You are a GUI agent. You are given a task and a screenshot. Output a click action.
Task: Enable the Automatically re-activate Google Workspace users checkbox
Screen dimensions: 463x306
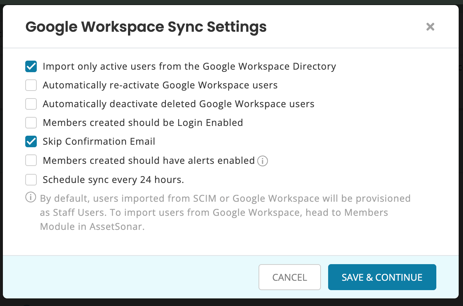31,85
